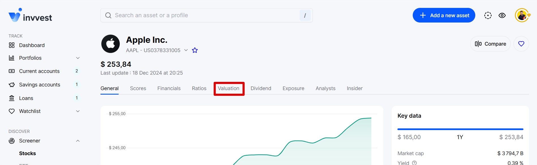
Task: Click the Yield value 0.39 %
Action: [515, 163]
